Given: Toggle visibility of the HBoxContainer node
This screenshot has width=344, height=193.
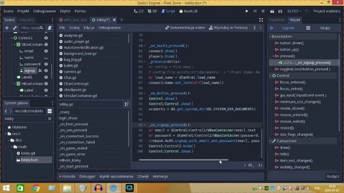Looking at the screenshot, I should pyautogui.click(x=46, y=84).
